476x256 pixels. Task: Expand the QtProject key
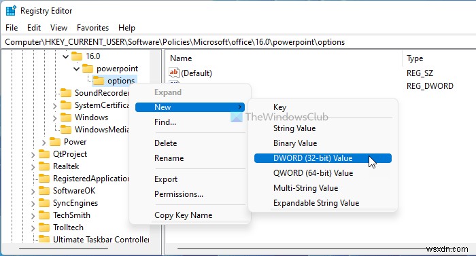pyautogui.click(x=33, y=155)
